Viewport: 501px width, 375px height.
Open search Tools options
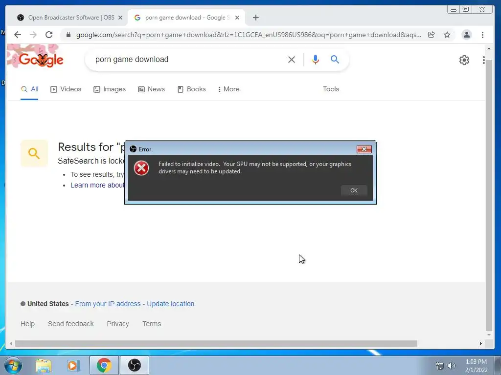pyautogui.click(x=331, y=89)
